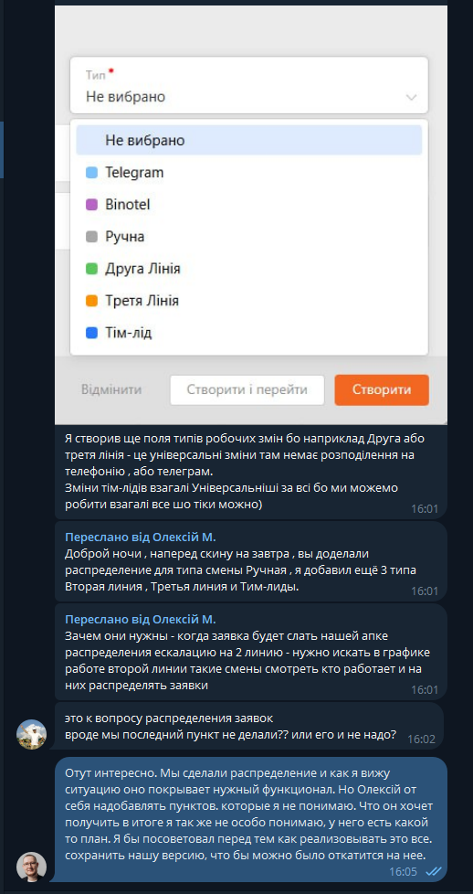Viewport: 473px width, 894px height.
Task: Click the Створити і перейти button
Action: (x=247, y=390)
